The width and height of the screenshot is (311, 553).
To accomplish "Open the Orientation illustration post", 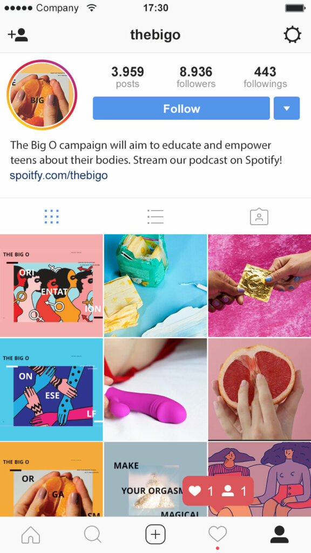I will 51,286.
